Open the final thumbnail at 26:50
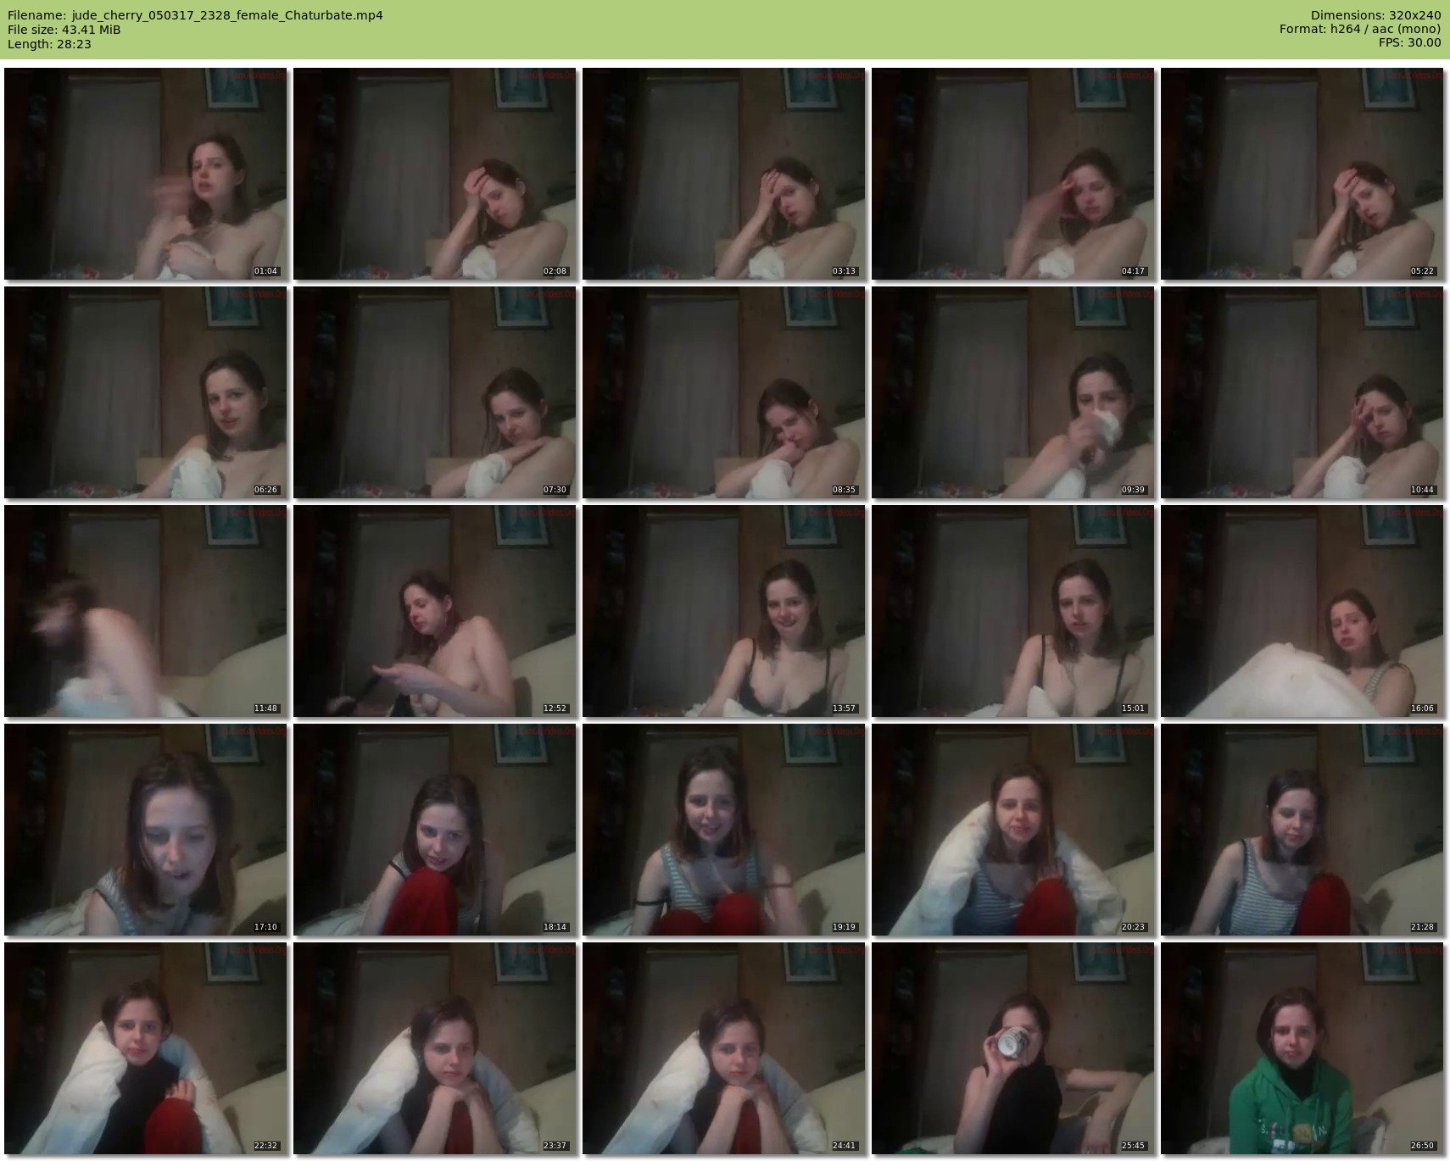The image size is (1450, 1161). tap(1302, 1048)
